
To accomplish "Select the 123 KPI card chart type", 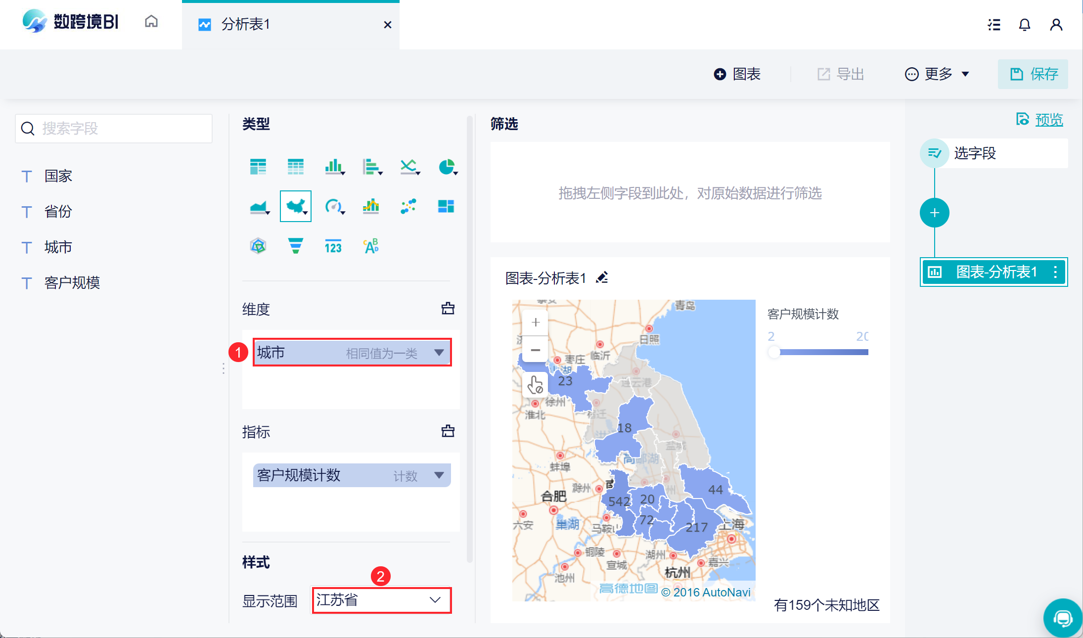I will (x=333, y=246).
